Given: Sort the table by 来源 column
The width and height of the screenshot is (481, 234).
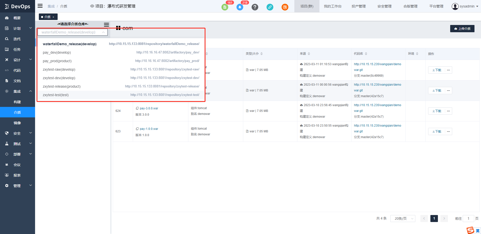Looking at the screenshot, I should click(x=309, y=54).
